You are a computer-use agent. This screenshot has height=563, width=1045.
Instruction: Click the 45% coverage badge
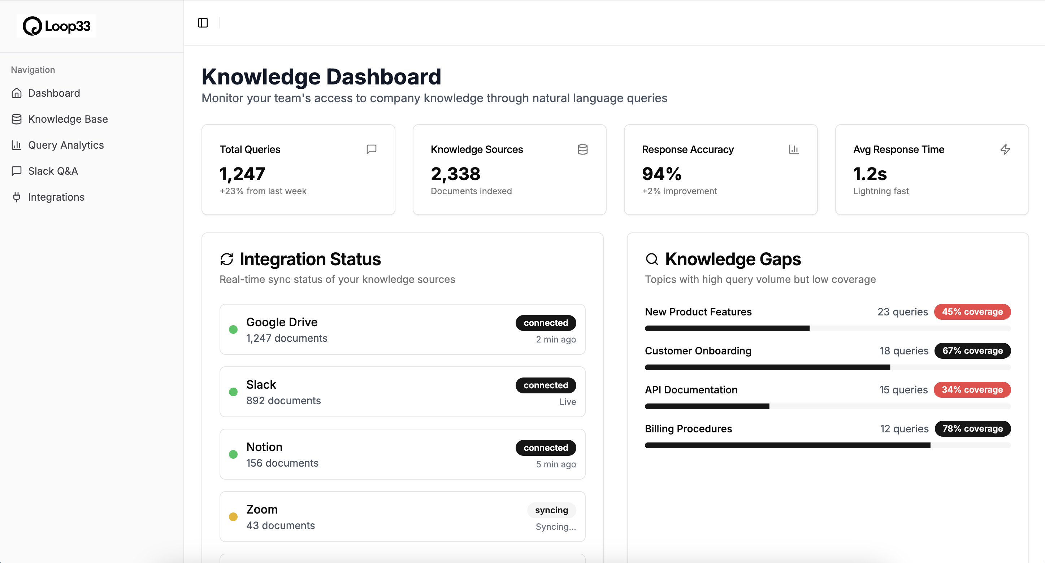972,312
